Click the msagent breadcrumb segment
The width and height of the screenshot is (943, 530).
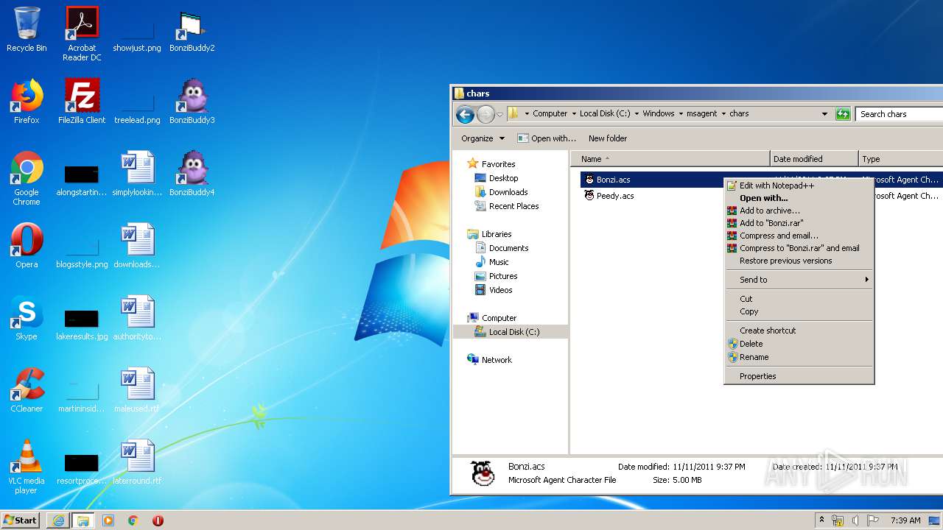point(701,114)
